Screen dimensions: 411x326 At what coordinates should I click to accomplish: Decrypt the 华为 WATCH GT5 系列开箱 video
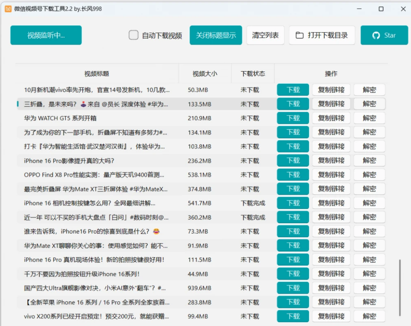369,118
